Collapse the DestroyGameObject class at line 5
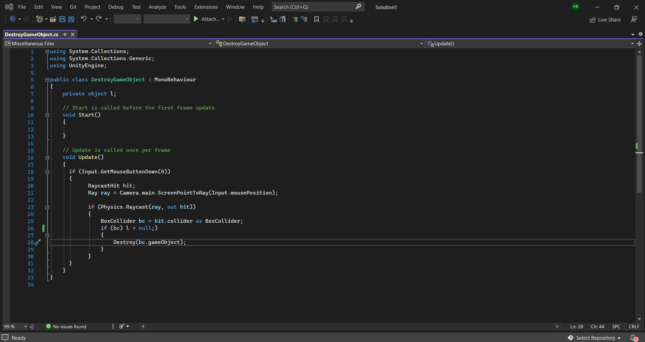The height and width of the screenshot is (342, 645). coord(47,80)
